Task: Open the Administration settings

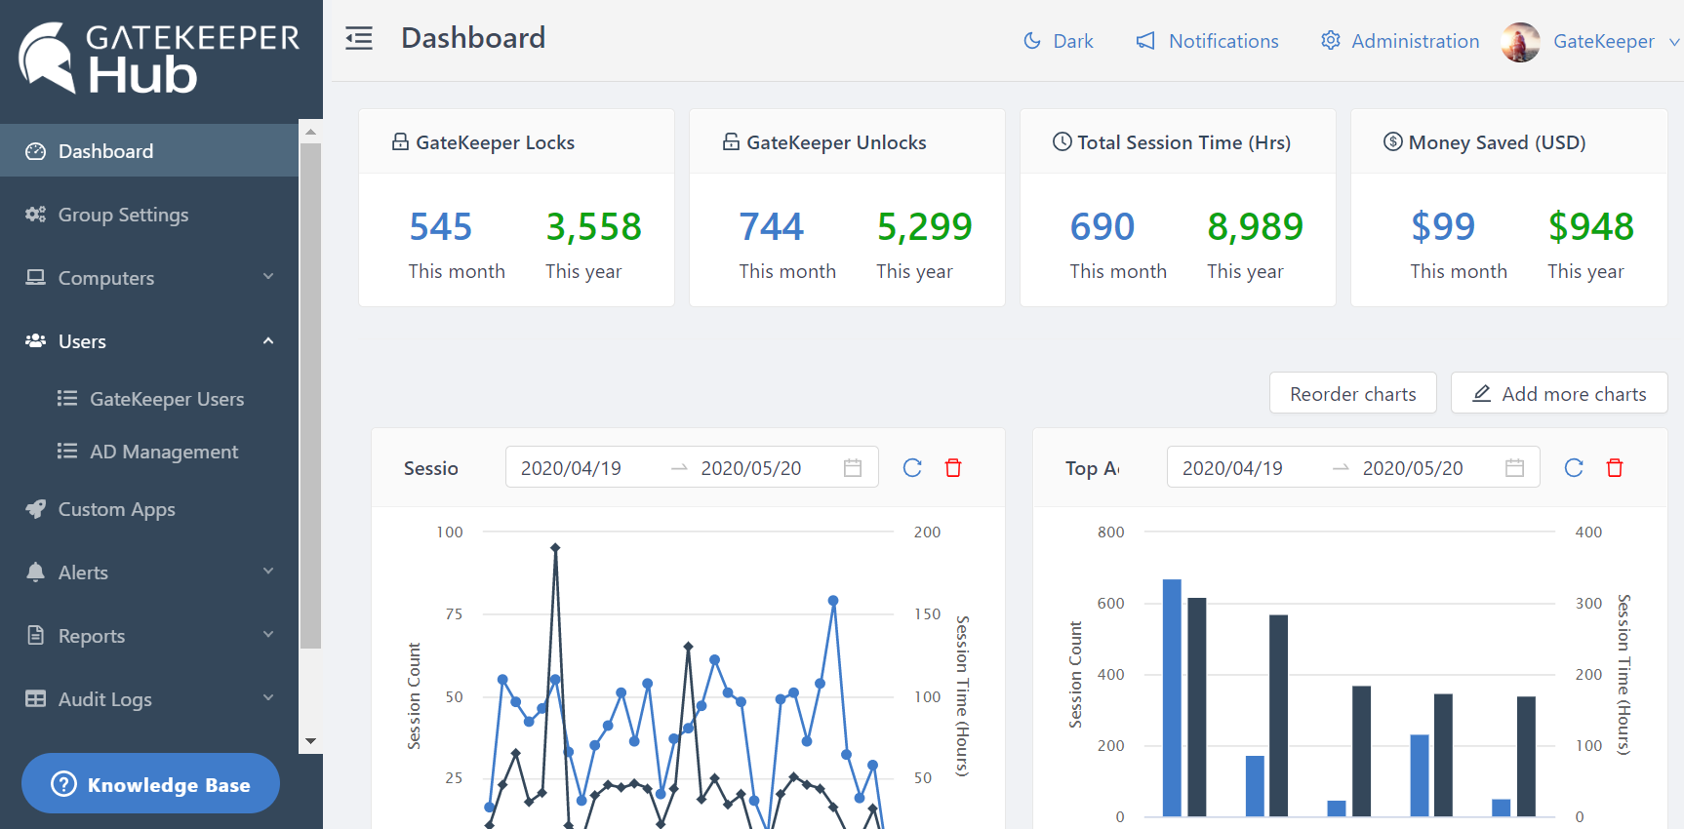Action: [x=1400, y=41]
